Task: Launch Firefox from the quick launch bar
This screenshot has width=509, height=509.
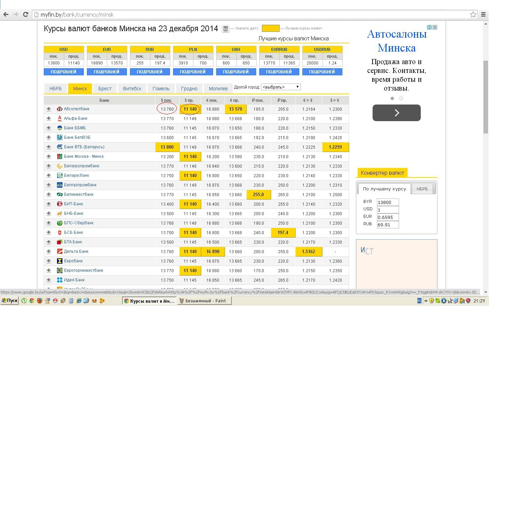Action: coord(39,301)
